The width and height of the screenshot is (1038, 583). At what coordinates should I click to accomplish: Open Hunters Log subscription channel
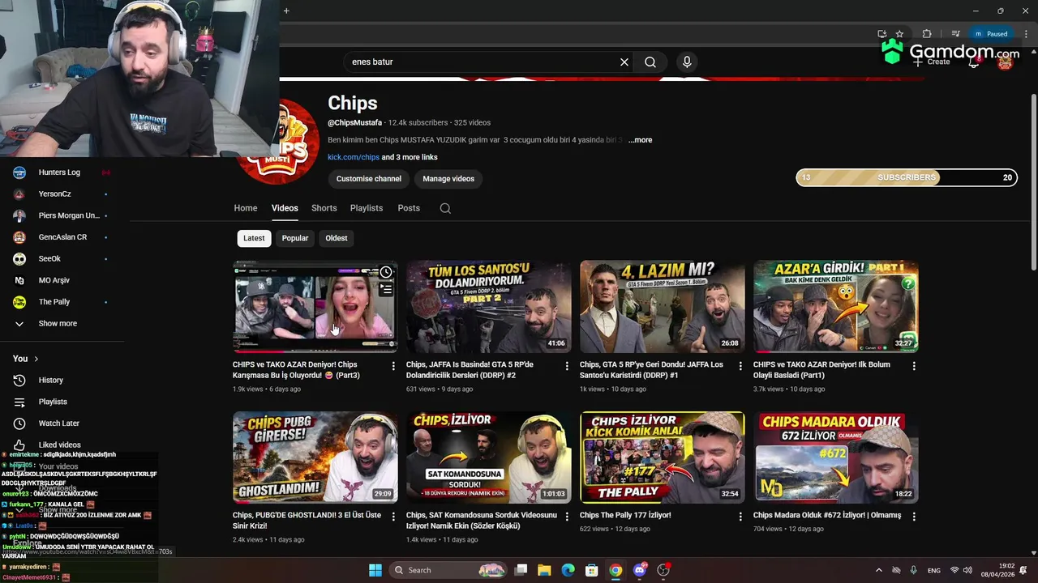(x=61, y=172)
